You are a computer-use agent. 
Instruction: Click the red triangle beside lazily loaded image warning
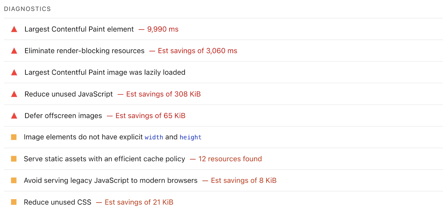point(14,72)
